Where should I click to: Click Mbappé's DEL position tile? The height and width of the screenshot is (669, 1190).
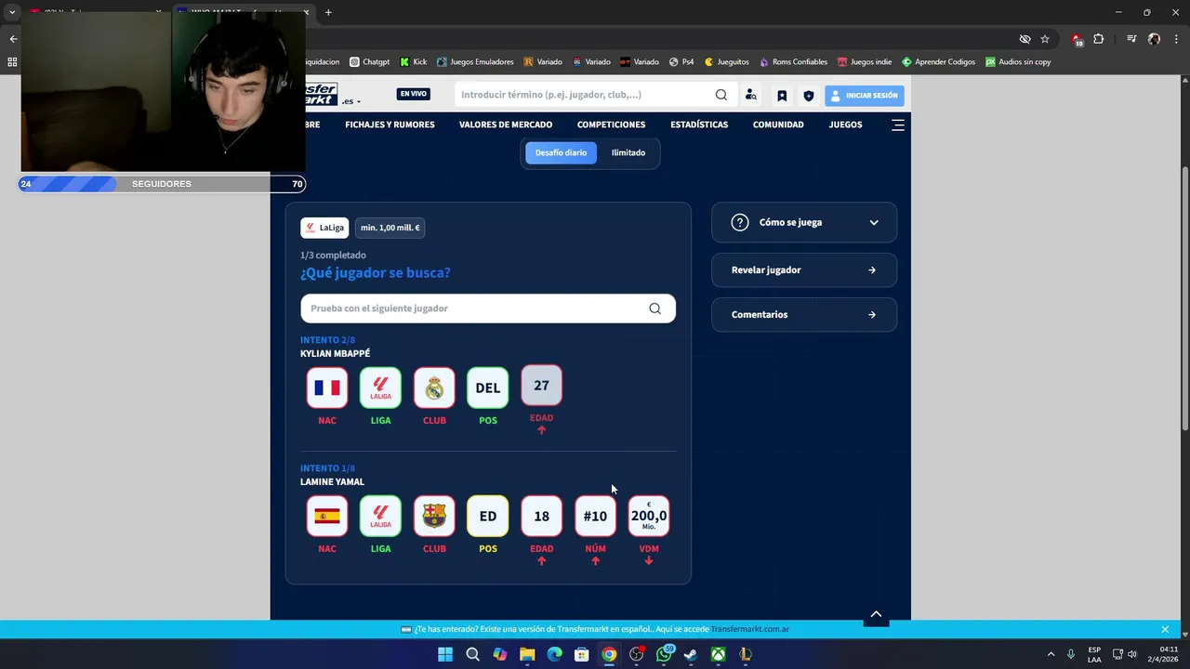point(488,387)
